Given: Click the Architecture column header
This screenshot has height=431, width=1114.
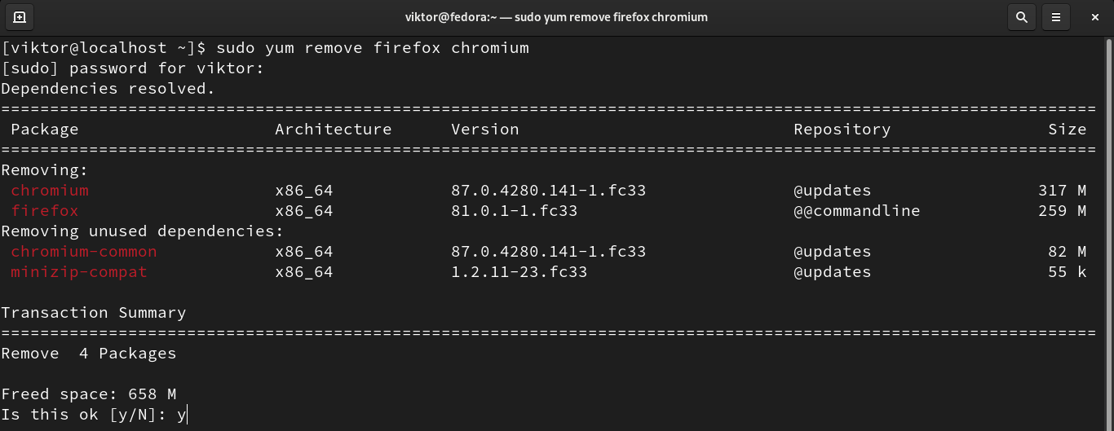Looking at the screenshot, I should pos(333,130).
